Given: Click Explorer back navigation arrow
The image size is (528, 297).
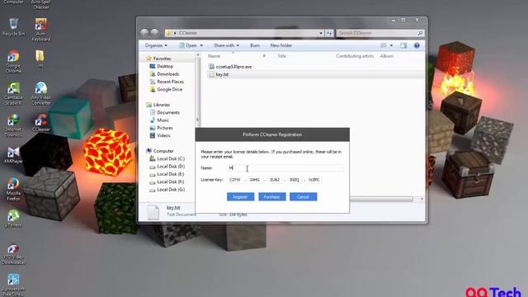Looking at the screenshot, I should (144, 33).
